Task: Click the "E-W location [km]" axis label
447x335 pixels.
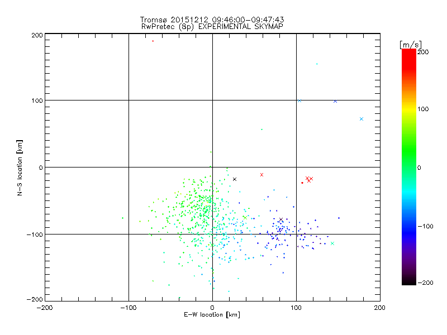Action: click(x=212, y=314)
